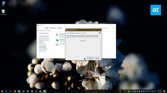Open the clock and date in taskbar
167x93 pixels.
pyautogui.click(x=159, y=91)
